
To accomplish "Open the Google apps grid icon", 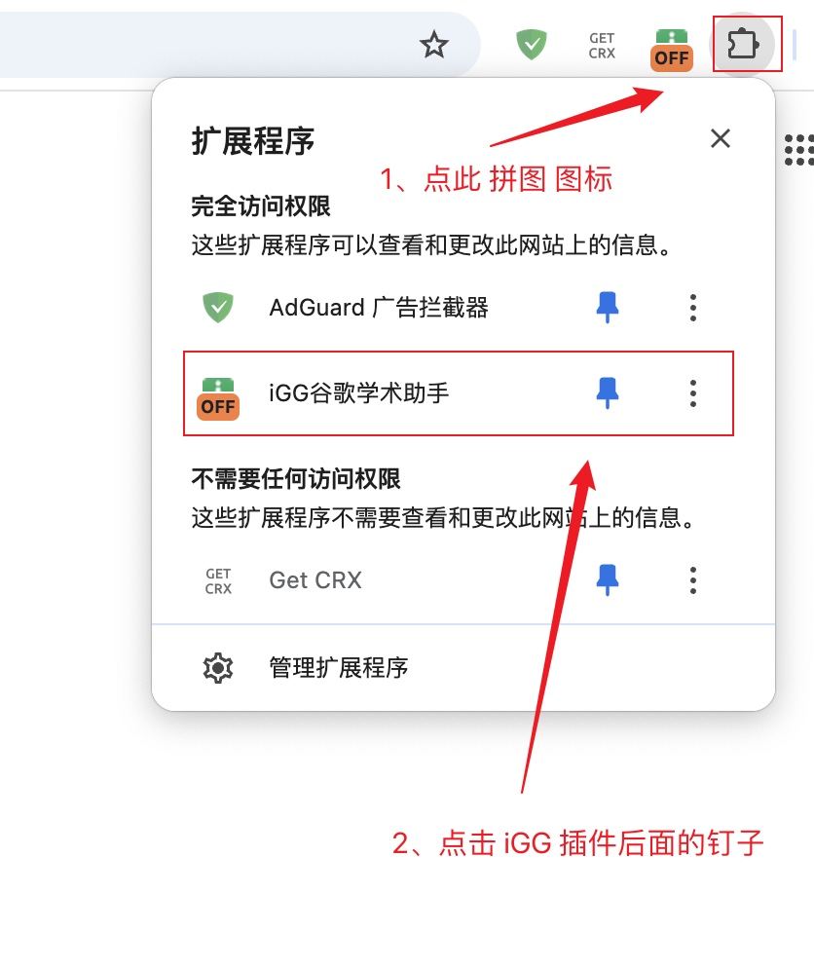I will (x=798, y=149).
